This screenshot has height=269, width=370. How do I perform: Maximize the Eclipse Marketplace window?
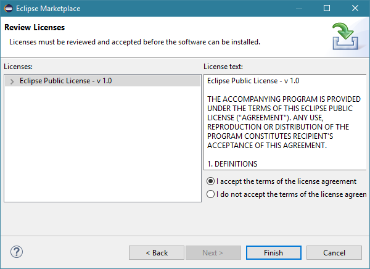click(327, 8)
